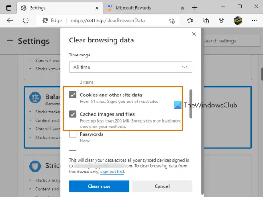Click the data items list scrollbar
This screenshot has width=263, height=197.
(191, 104)
